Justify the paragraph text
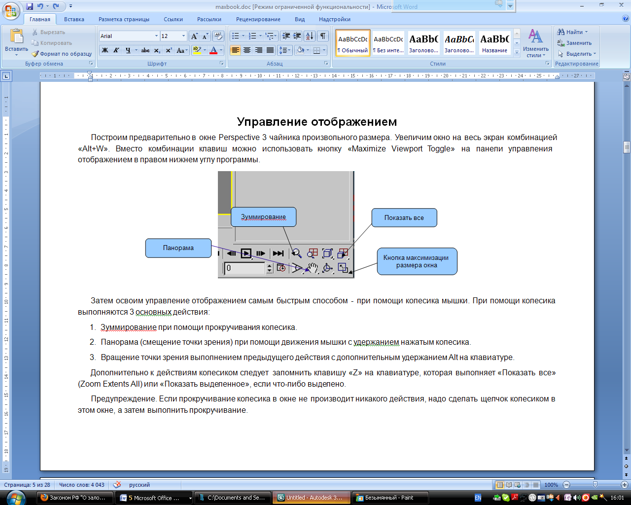 coord(270,50)
